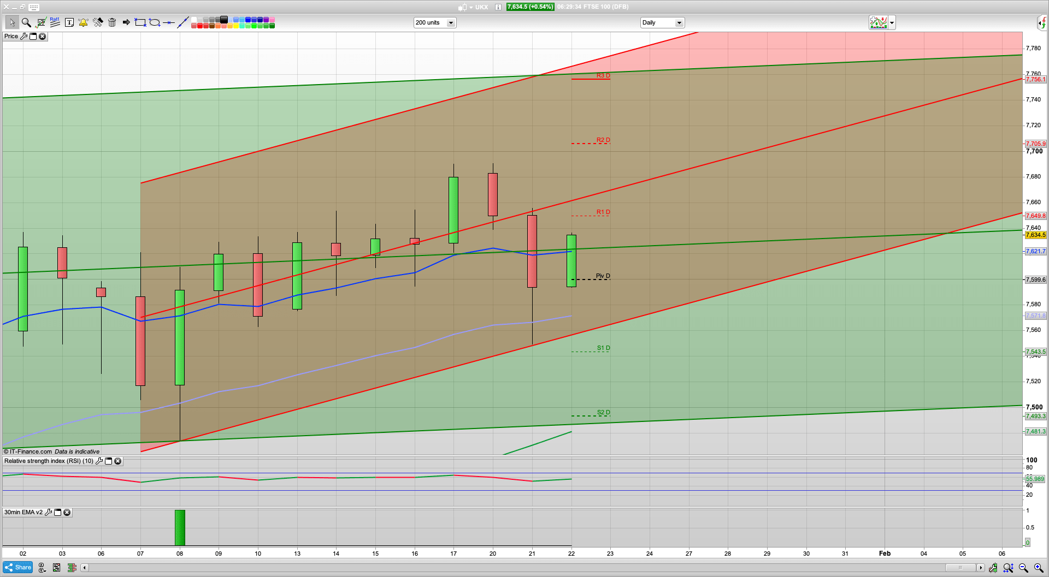Open the price alert bell tool
Screen dimensions: 1049x577
[83, 22]
